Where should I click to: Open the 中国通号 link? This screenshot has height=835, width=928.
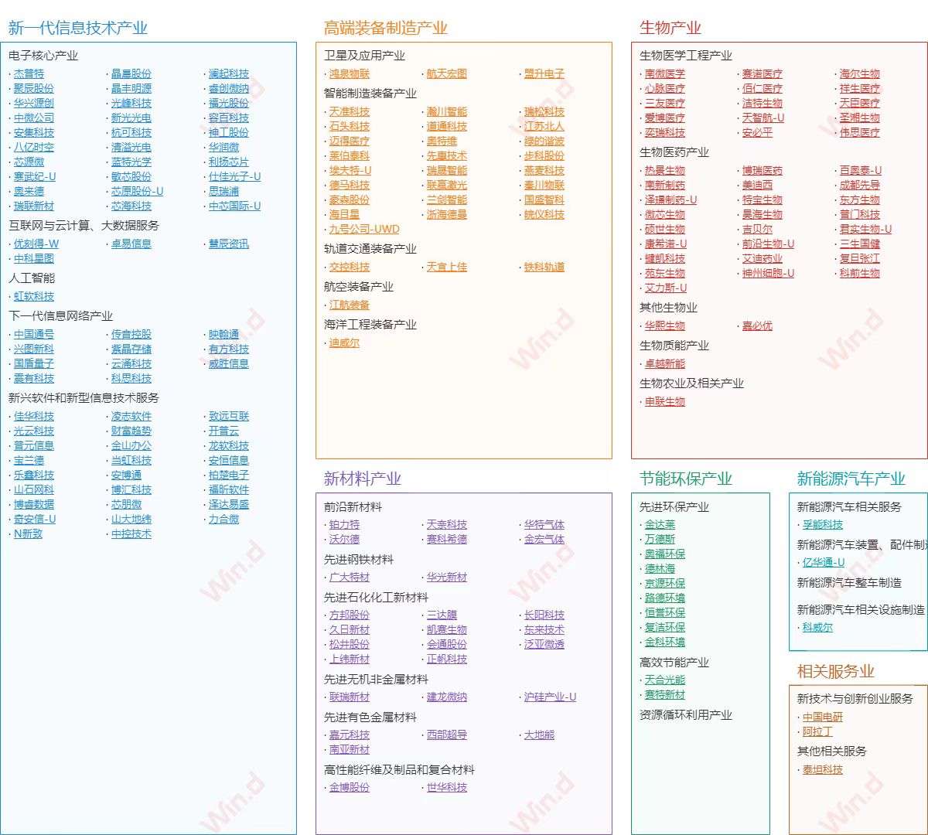point(34,335)
